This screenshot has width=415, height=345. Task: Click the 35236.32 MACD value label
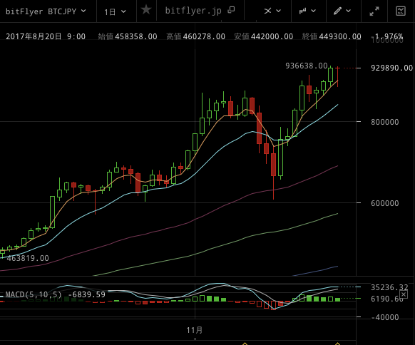(x=389, y=287)
